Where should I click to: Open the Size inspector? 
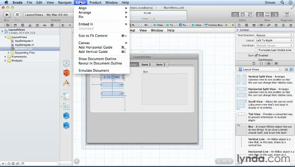click(x=269, y=25)
